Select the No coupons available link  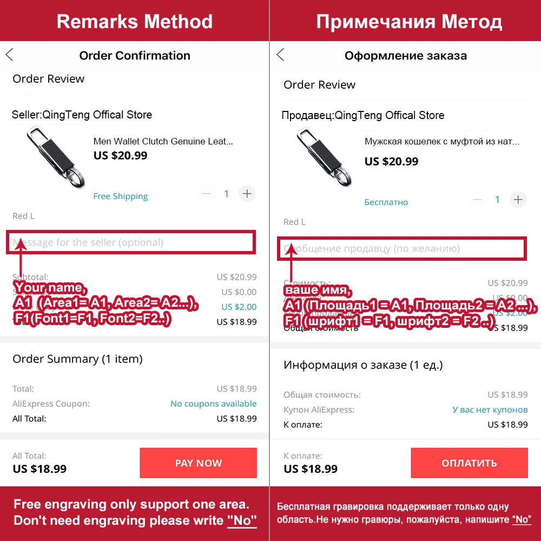[213, 404]
